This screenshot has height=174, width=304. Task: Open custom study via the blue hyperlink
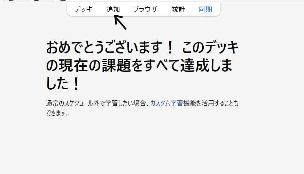[166, 103]
